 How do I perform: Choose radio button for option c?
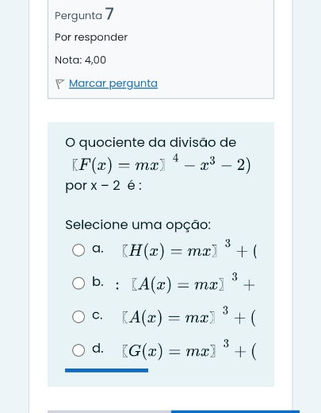pos(78,317)
